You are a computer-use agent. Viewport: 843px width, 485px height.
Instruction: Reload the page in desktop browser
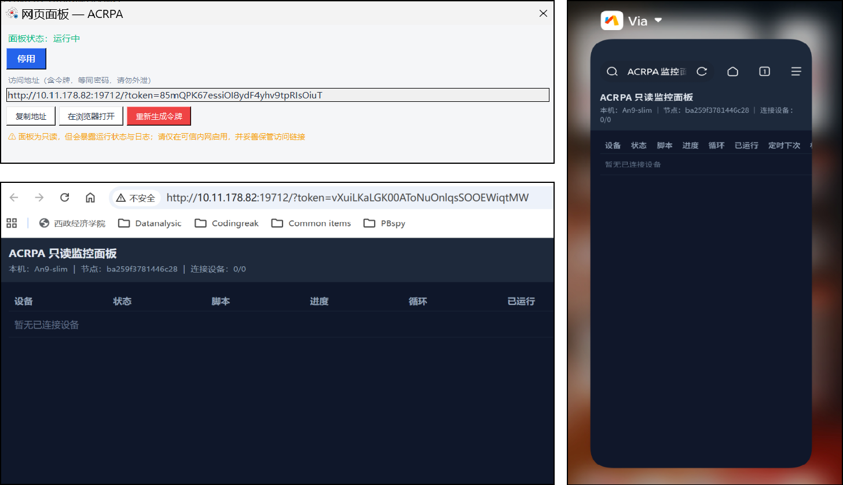[65, 198]
